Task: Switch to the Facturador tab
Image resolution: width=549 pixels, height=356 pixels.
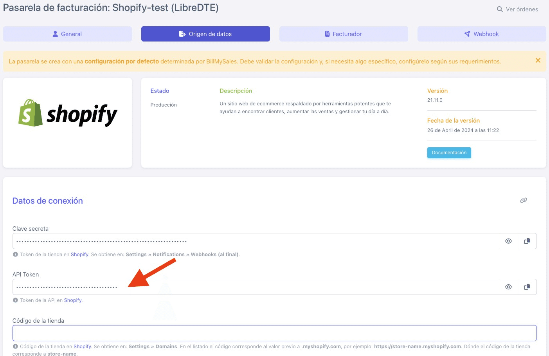Action: (x=344, y=34)
